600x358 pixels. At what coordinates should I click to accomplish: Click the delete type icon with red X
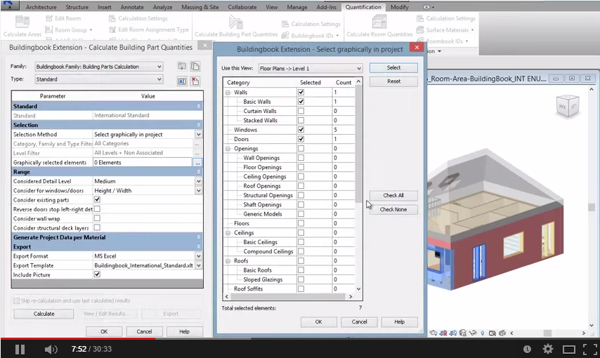(x=195, y=81)
